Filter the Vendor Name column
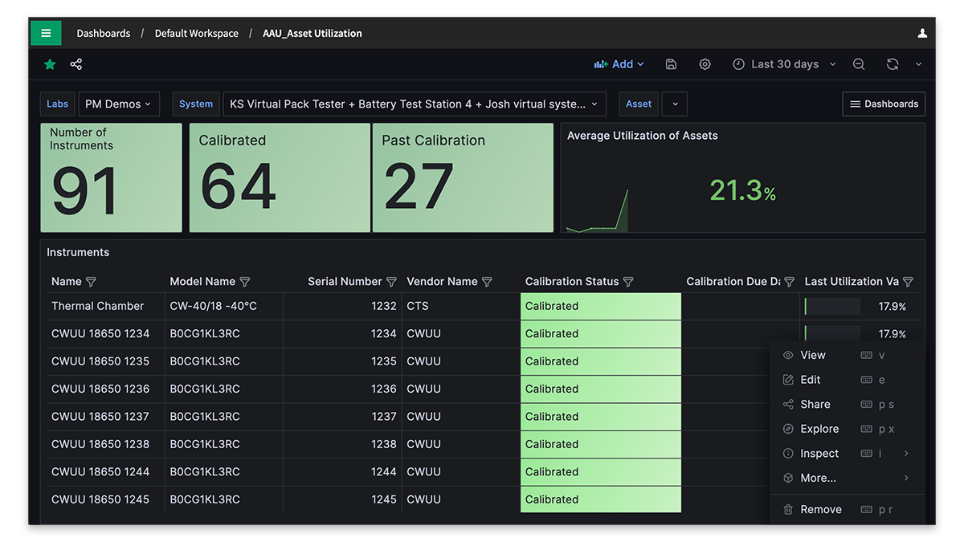Viewport: 964px width, 542px height. point(487,282)
